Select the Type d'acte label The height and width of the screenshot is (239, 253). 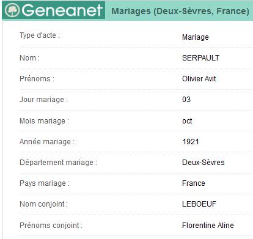coord(40,35)
